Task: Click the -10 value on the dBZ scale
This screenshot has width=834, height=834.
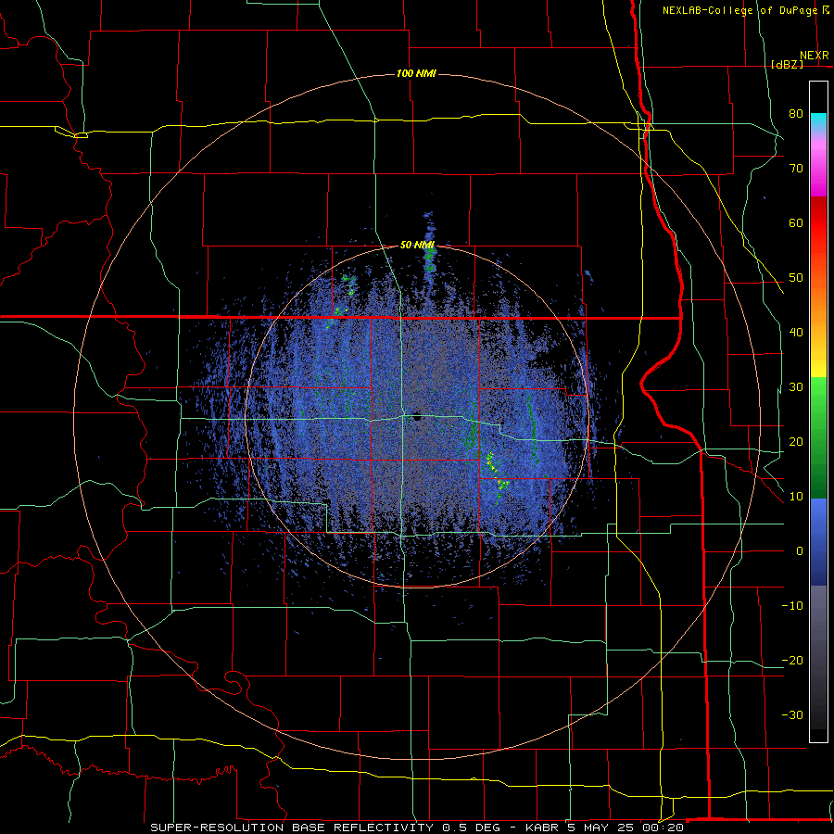Action: click(x=792, y=606)
